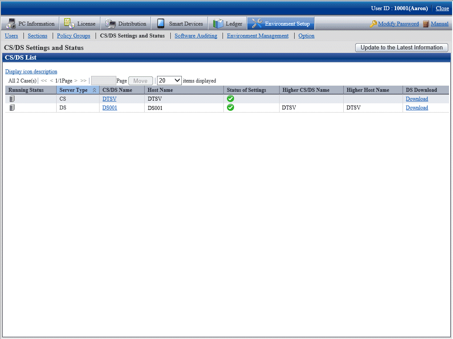The width and height of the screenshot is (453, 339).
Task: Open Display icon description link
Action: [31, 71]
